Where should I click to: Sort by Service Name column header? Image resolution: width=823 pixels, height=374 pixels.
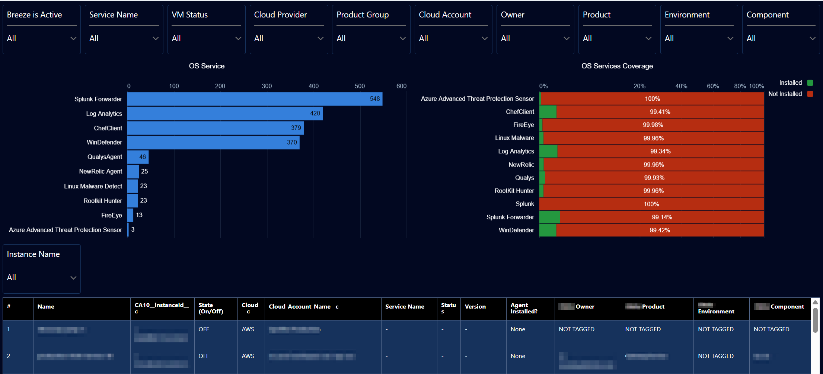coord(409,309)
